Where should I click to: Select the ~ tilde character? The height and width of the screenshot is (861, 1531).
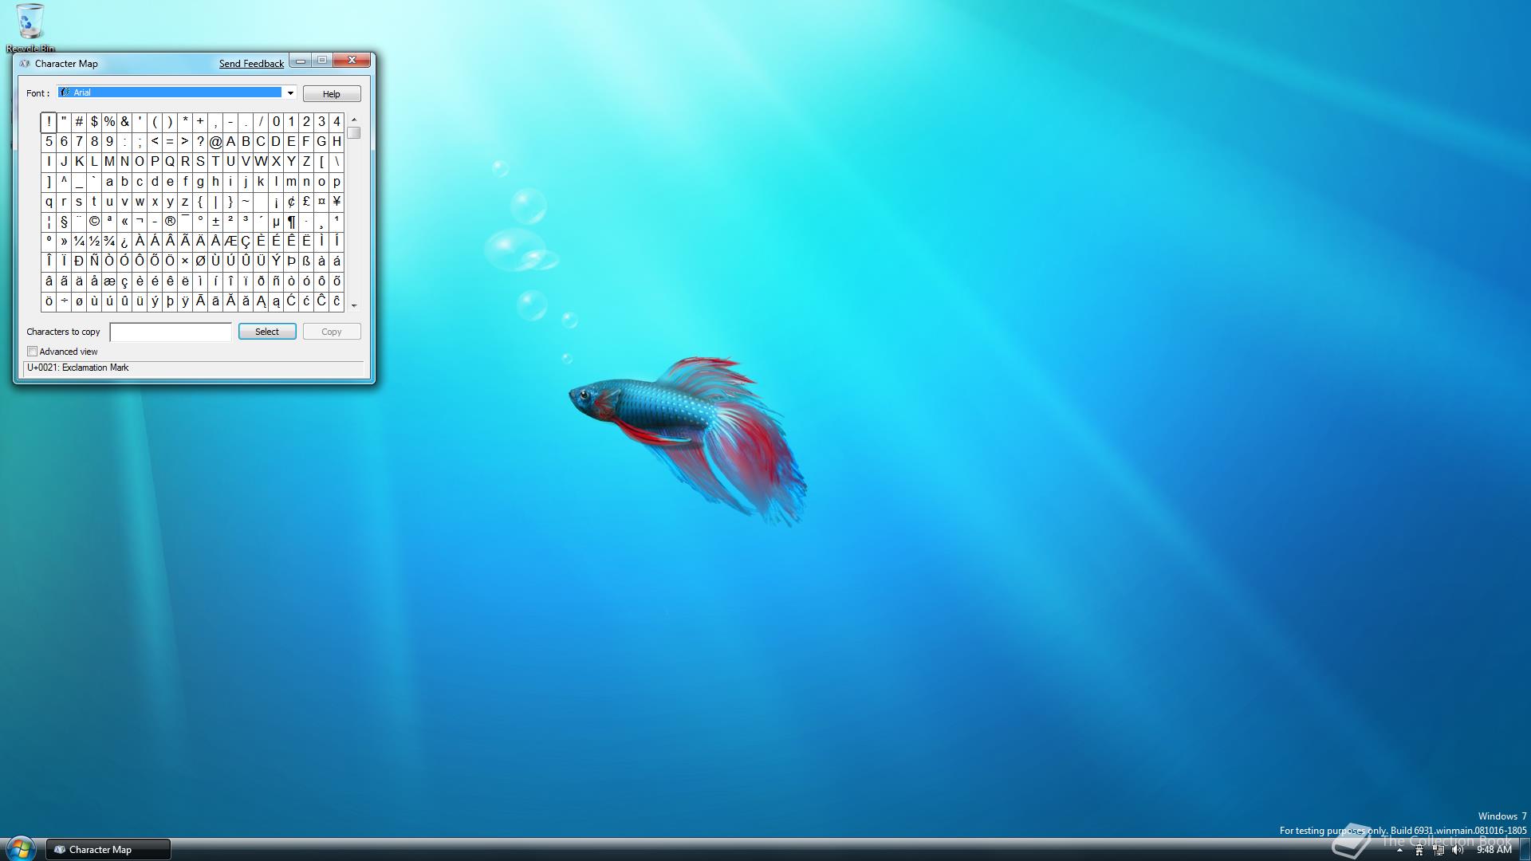pyautogui.click(x=246, y=202)
